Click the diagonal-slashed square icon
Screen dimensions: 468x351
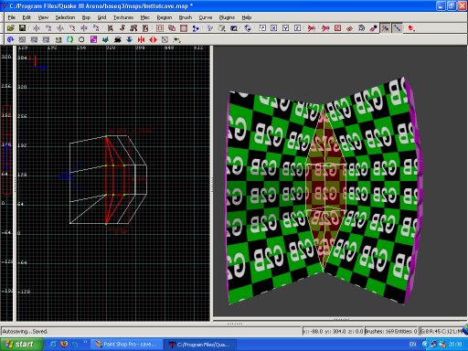(165, 39)
